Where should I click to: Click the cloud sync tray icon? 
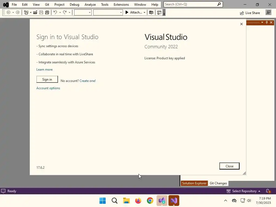coord(234,201)
